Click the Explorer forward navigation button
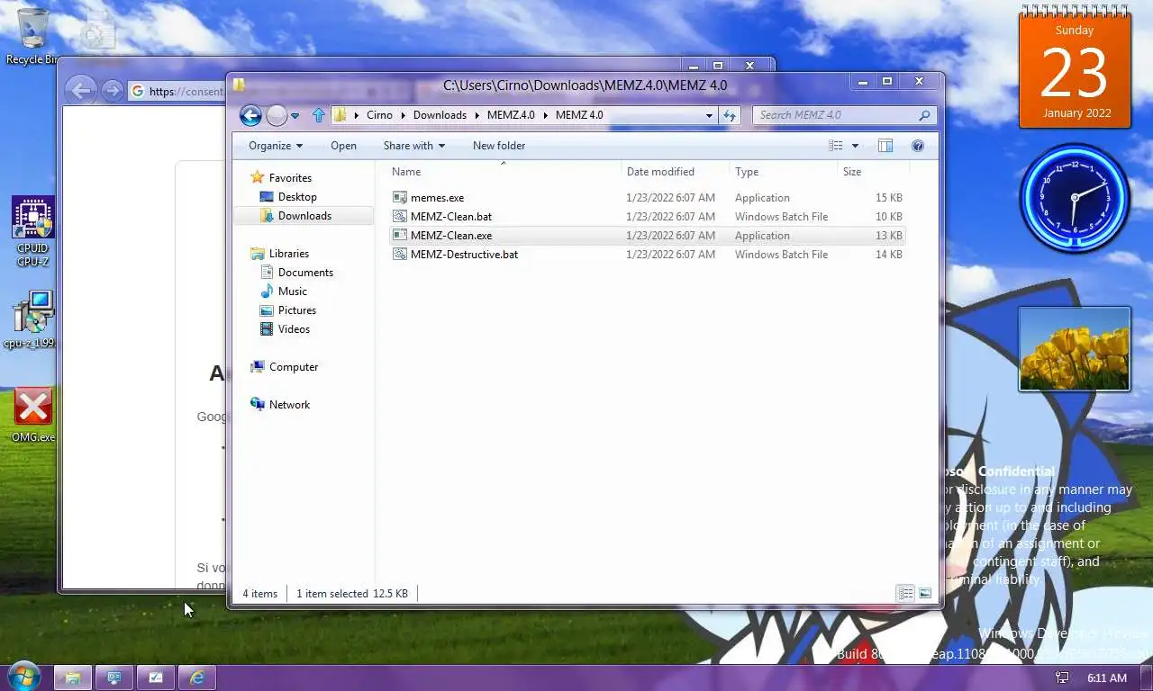Viewport: 1153px width, 691px height. (x=277, y=115)
